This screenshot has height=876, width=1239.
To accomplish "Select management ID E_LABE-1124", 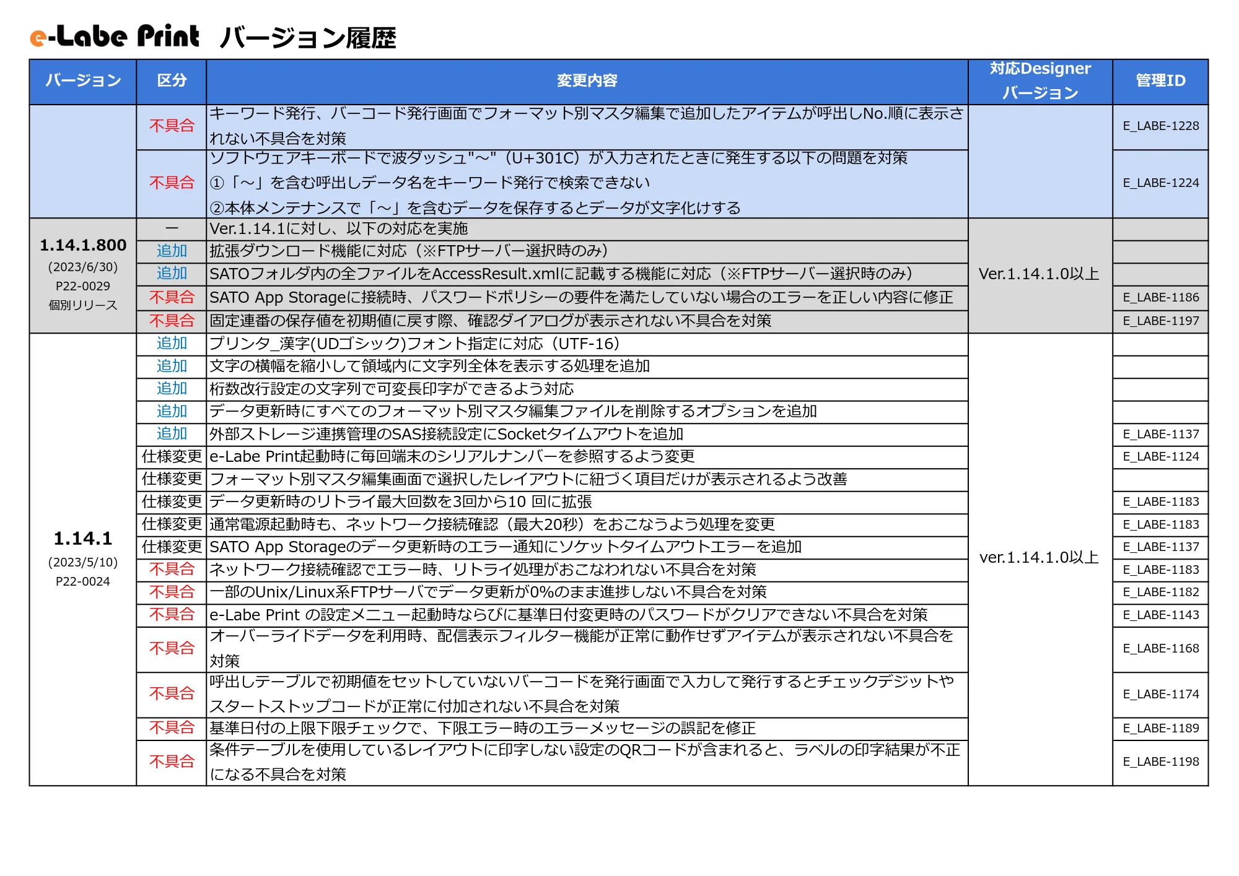I will [1160, 457].
